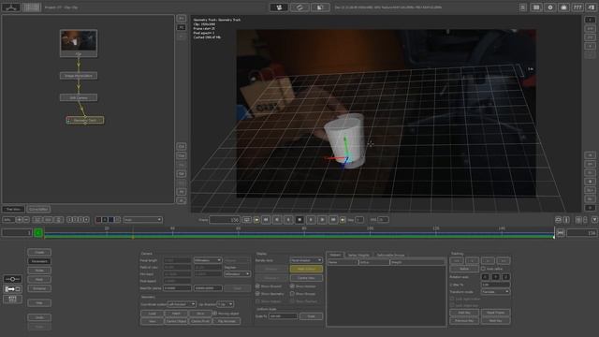Open the camera snapshot icon in top-right bar

(563, 7)
